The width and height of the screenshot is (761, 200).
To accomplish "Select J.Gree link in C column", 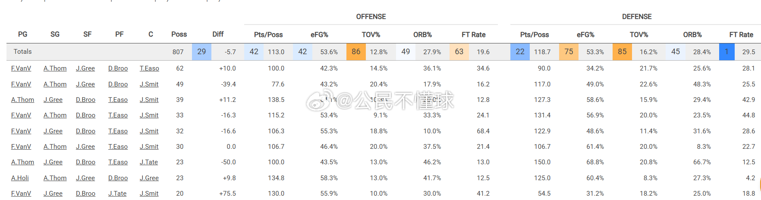I will coord(149,178).
